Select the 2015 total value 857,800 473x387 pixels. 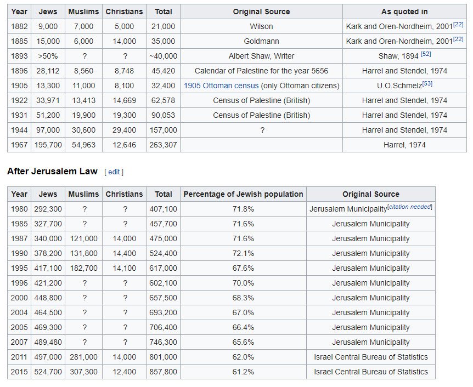coord(163,372)
